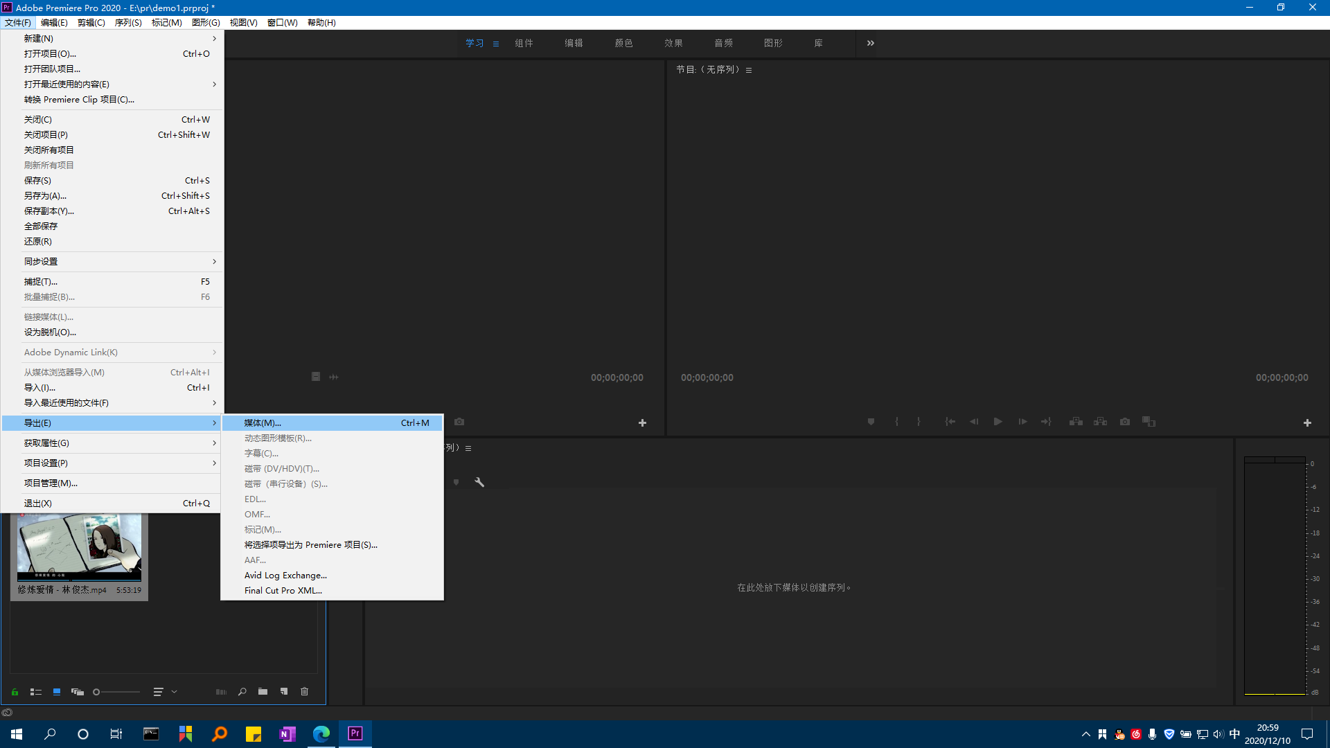Switch project panel to icon view
Viewport: 1330px width, 748px height.
(x=57, y=692)
